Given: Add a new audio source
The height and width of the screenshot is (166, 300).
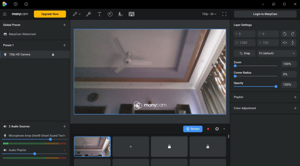Looking at the screenshot, I should coord(64,126).
